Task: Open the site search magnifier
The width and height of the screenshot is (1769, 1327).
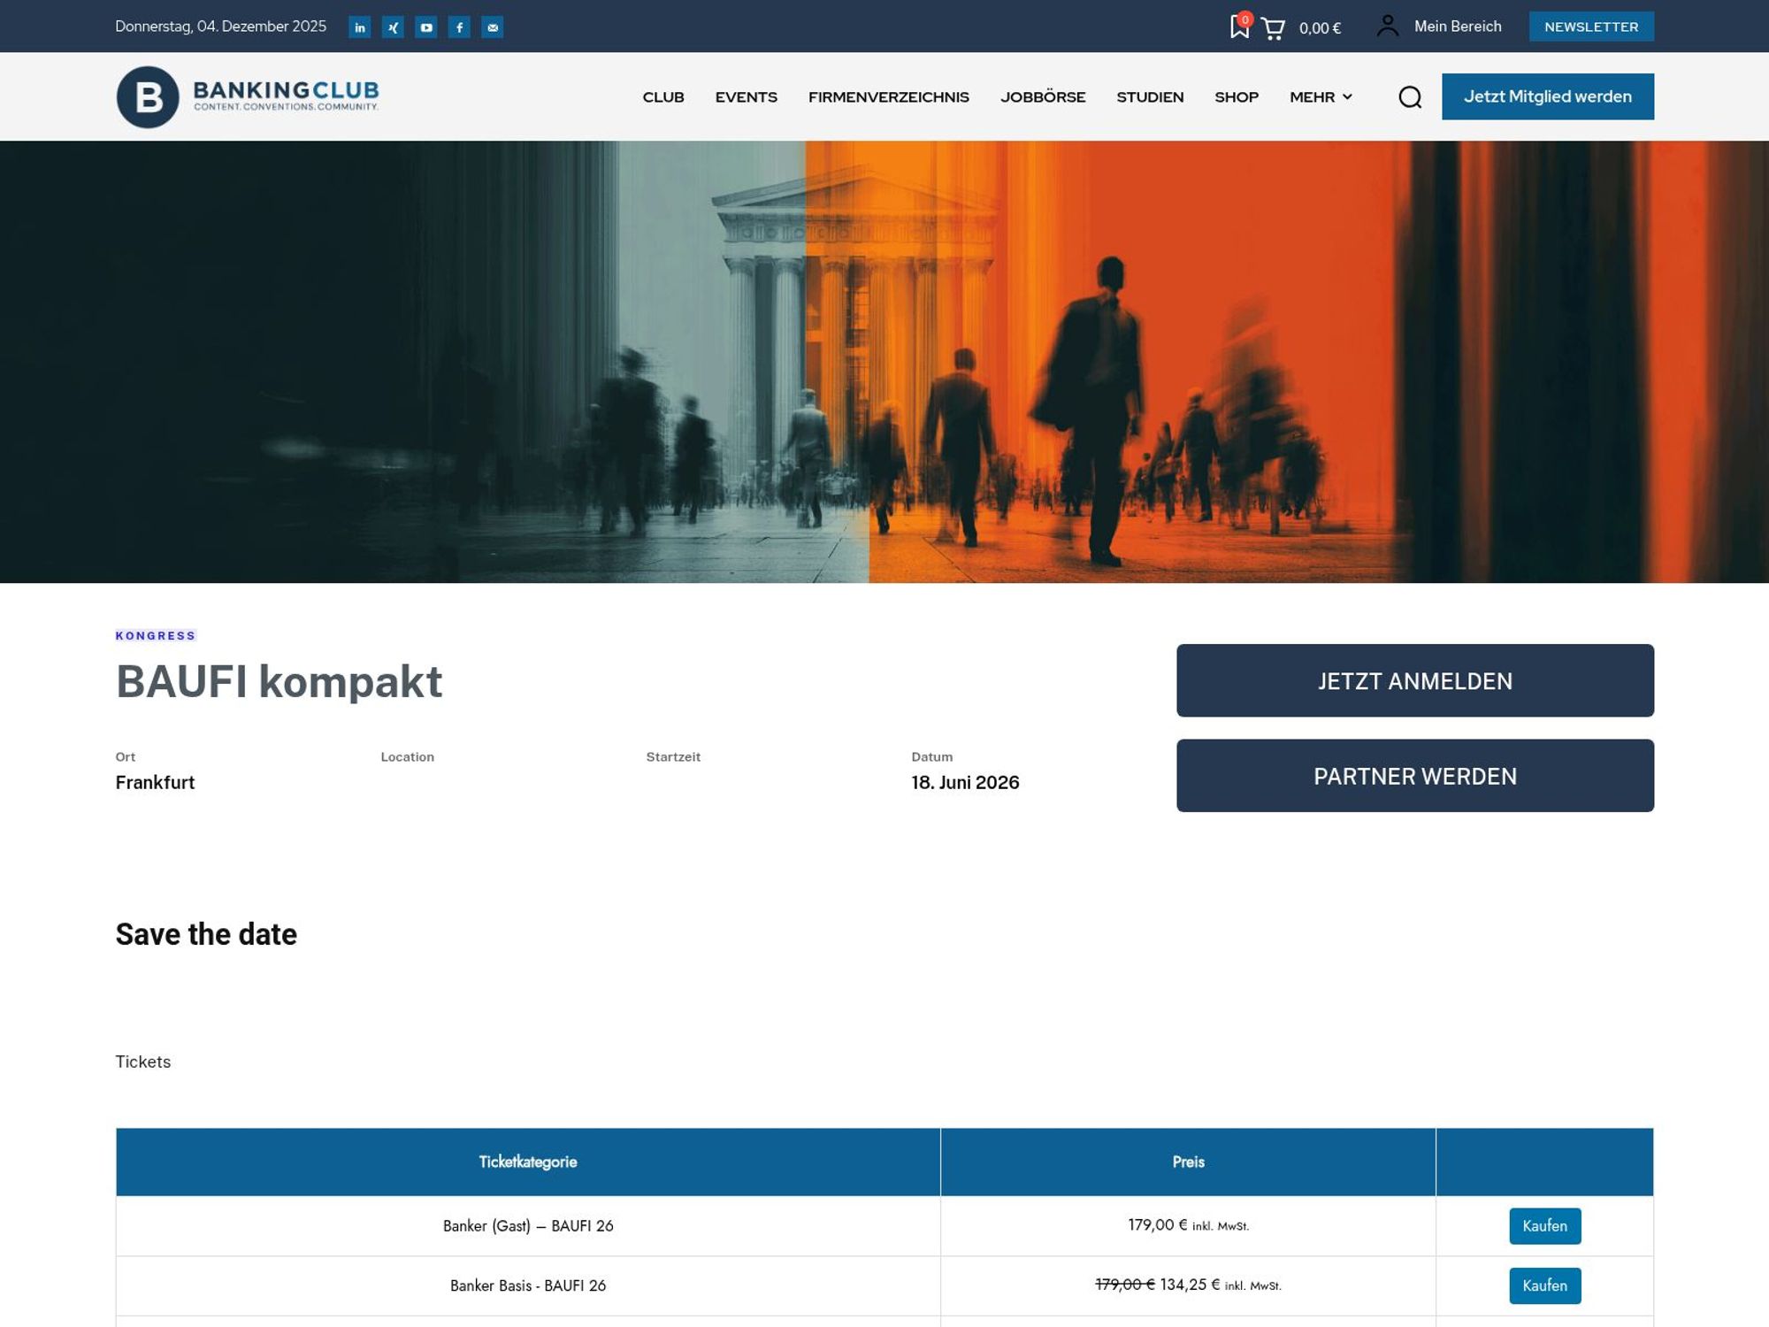Action: 1410,97
